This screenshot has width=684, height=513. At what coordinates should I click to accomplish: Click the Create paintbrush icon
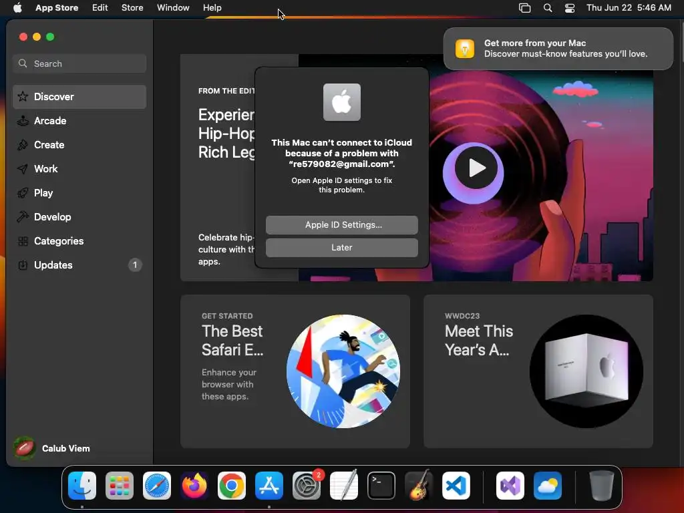click(x=23, y=145)
